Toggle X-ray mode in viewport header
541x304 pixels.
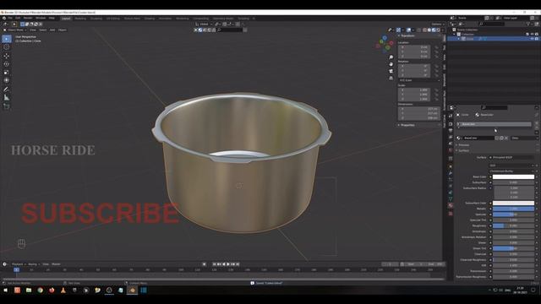[x=419, y=30]
